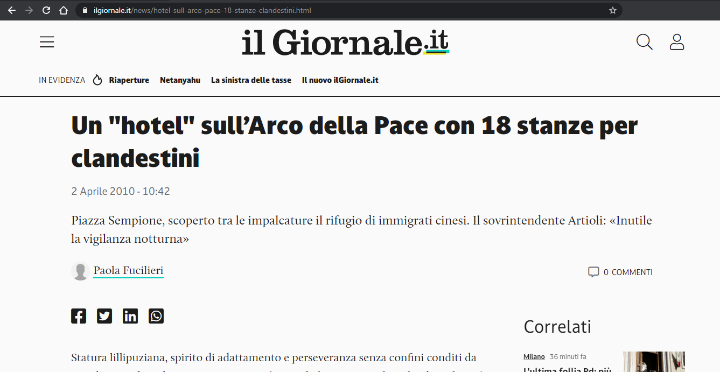Click the flame trending icon

click(97, 80)
